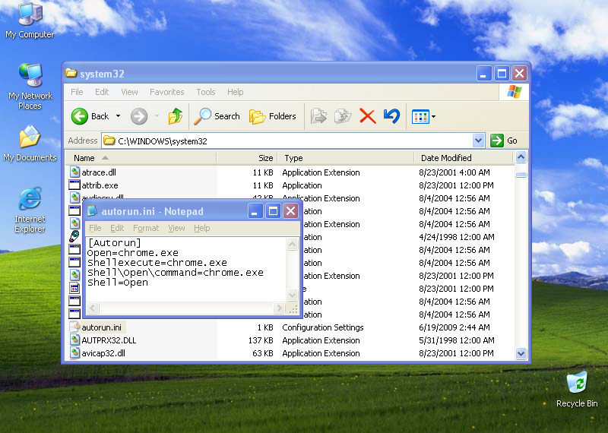
Task: Go up one folder level icon
Action: (176, 116)
